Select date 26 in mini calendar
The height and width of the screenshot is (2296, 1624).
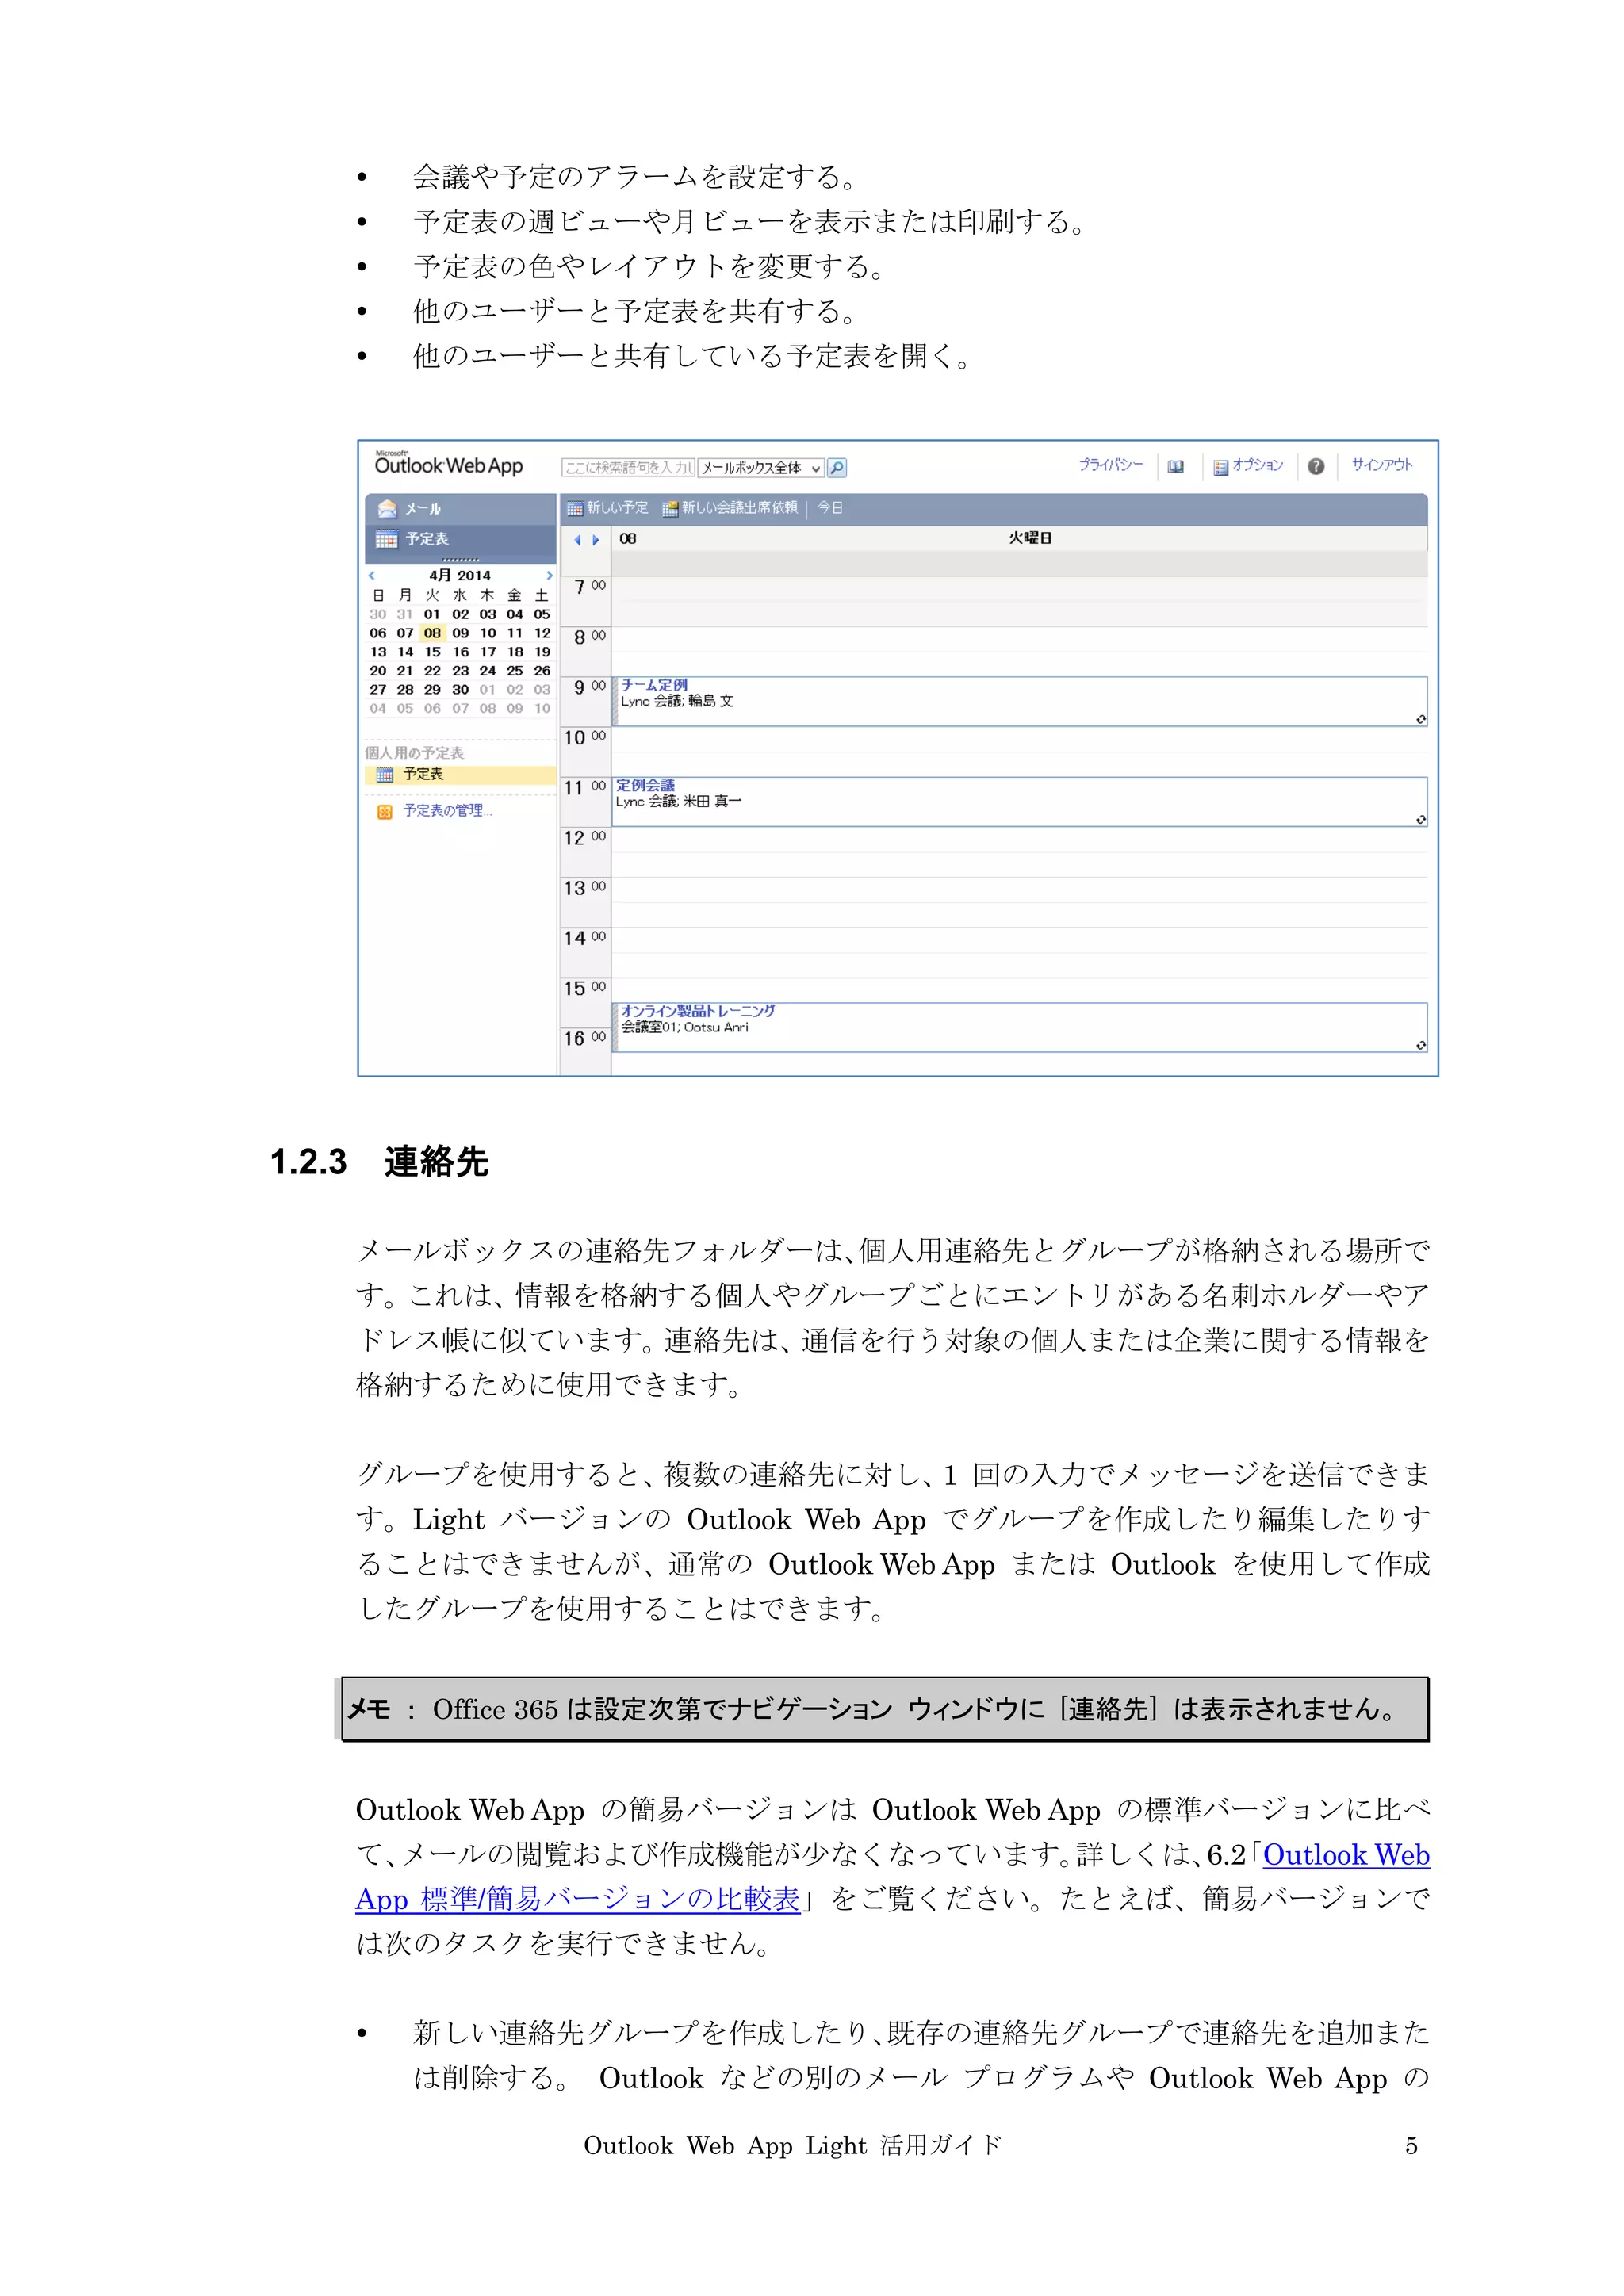542,671
